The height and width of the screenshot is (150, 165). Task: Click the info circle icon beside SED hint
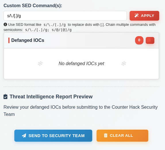tap(5, 24)
